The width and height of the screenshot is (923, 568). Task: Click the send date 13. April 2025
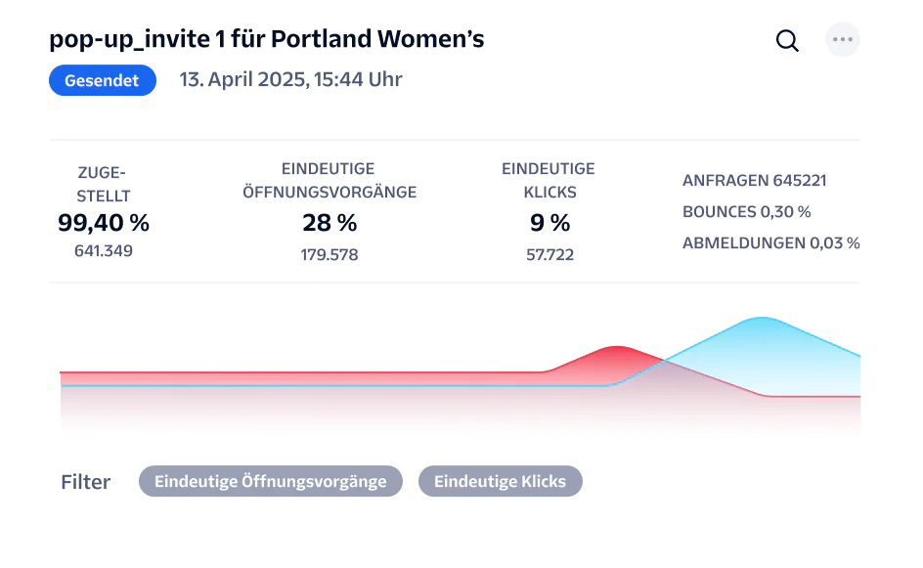pyautogui.click(x=290, y=80)
